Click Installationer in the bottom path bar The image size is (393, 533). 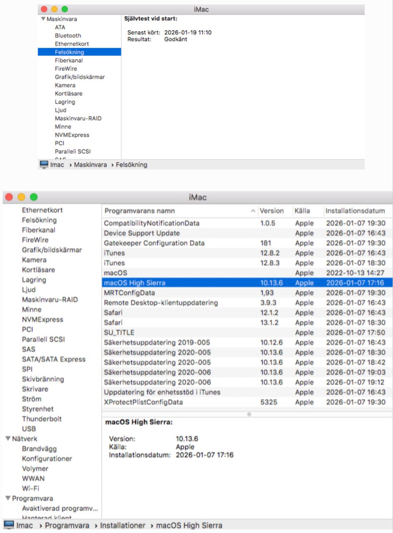pos(122,525)
